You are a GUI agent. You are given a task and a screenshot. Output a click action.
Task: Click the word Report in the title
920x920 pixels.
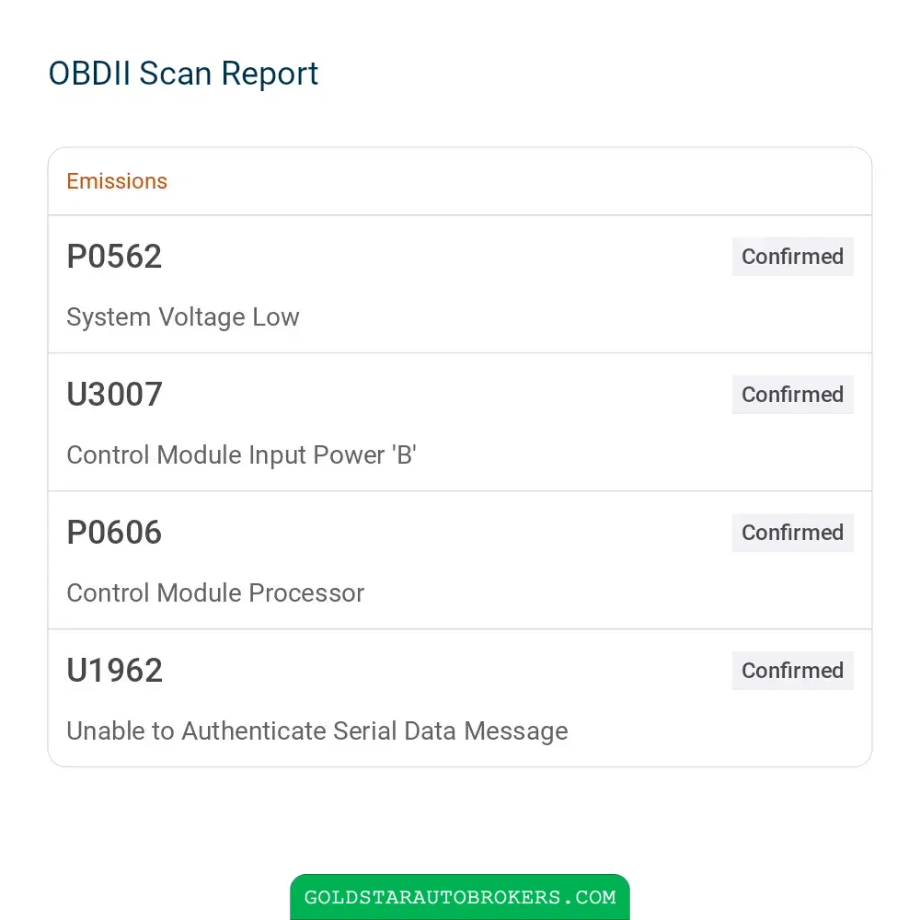click(270, 74)
